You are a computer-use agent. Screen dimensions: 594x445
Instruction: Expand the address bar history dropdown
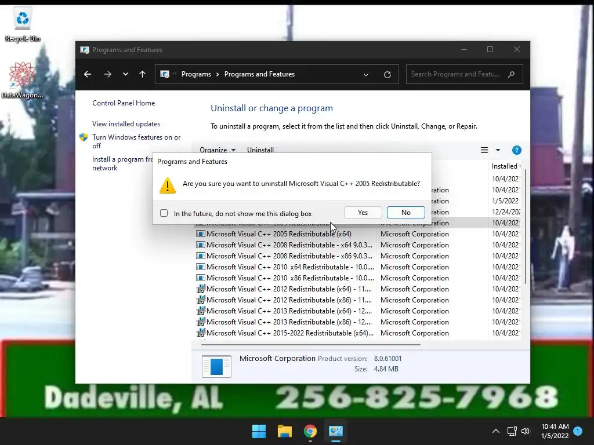tap(366, 75)
